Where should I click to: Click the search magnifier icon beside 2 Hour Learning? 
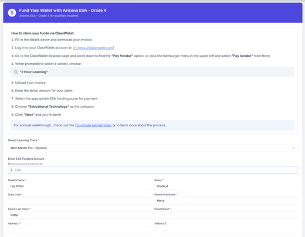click(16, 72)
